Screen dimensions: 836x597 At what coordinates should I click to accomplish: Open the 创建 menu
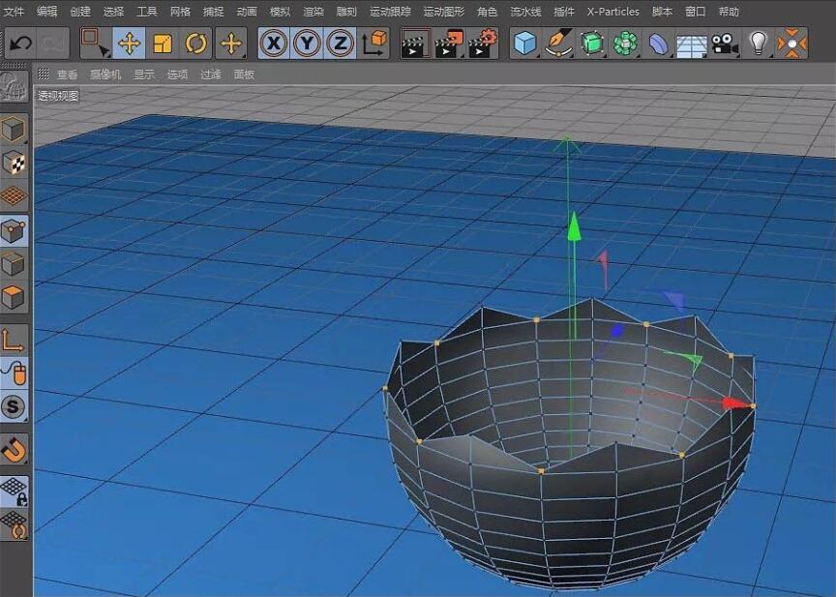pos(80,12)
